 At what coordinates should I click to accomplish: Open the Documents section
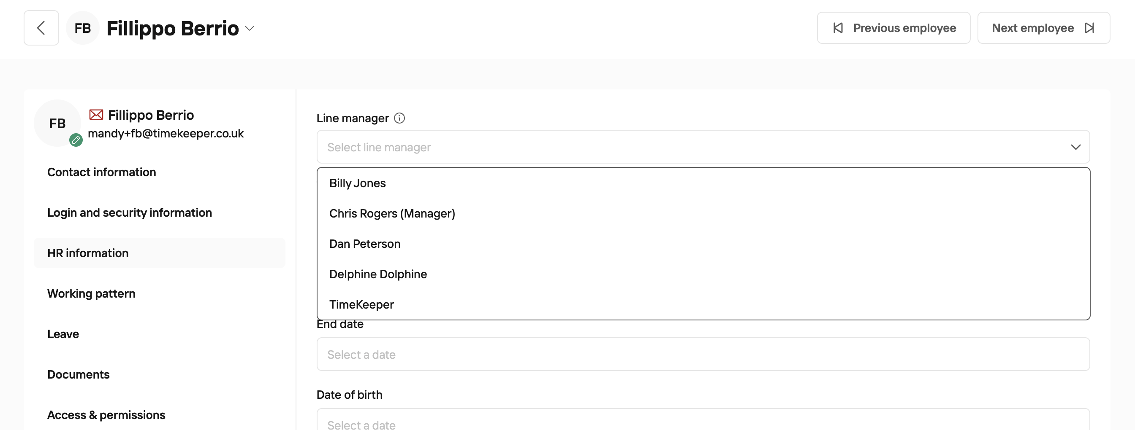tap(160, 374)
